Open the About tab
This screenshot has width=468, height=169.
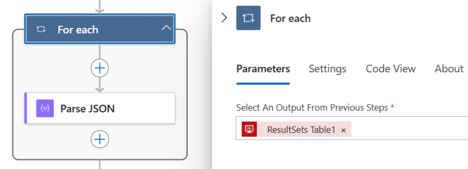(x=449, y=69)
